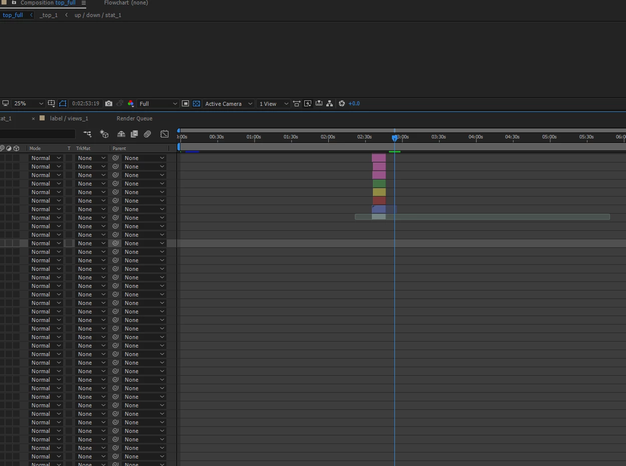626x466 pixels.
Task: Select _top_1 in the composition navigator
Action: (49, 15)
